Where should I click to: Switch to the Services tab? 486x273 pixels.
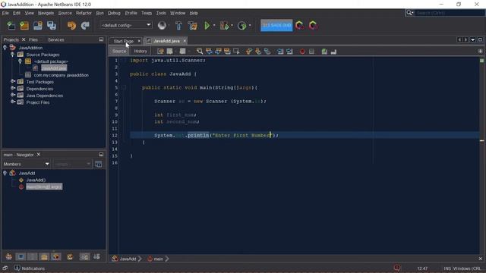coord(56,39)
